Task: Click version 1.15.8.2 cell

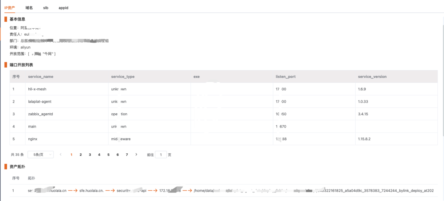Action: [x=364, y=139]
